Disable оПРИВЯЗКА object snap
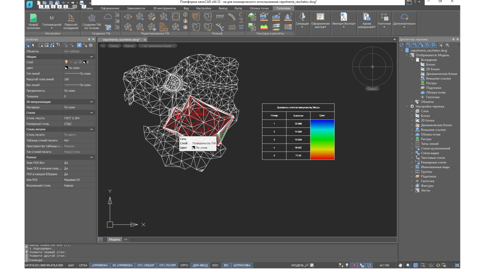485x272 pixels. point(99,265)
